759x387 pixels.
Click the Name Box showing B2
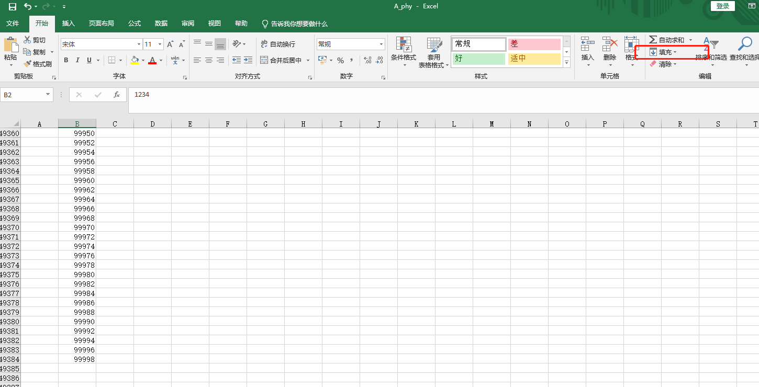27,95
